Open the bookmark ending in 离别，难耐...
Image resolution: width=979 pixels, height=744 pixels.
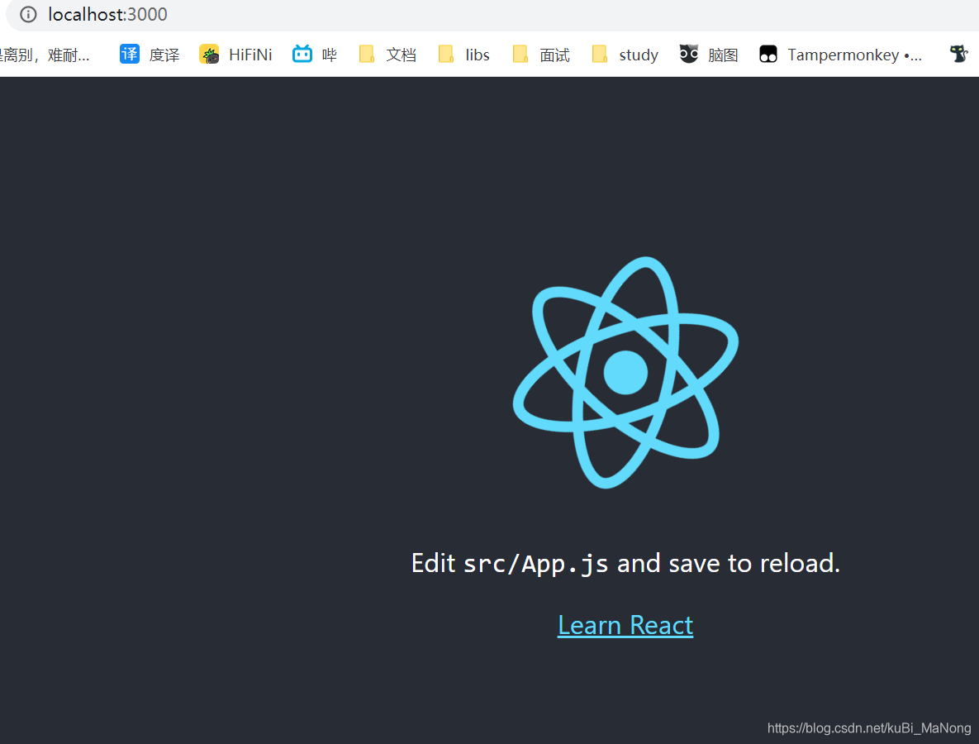(45, 55)
